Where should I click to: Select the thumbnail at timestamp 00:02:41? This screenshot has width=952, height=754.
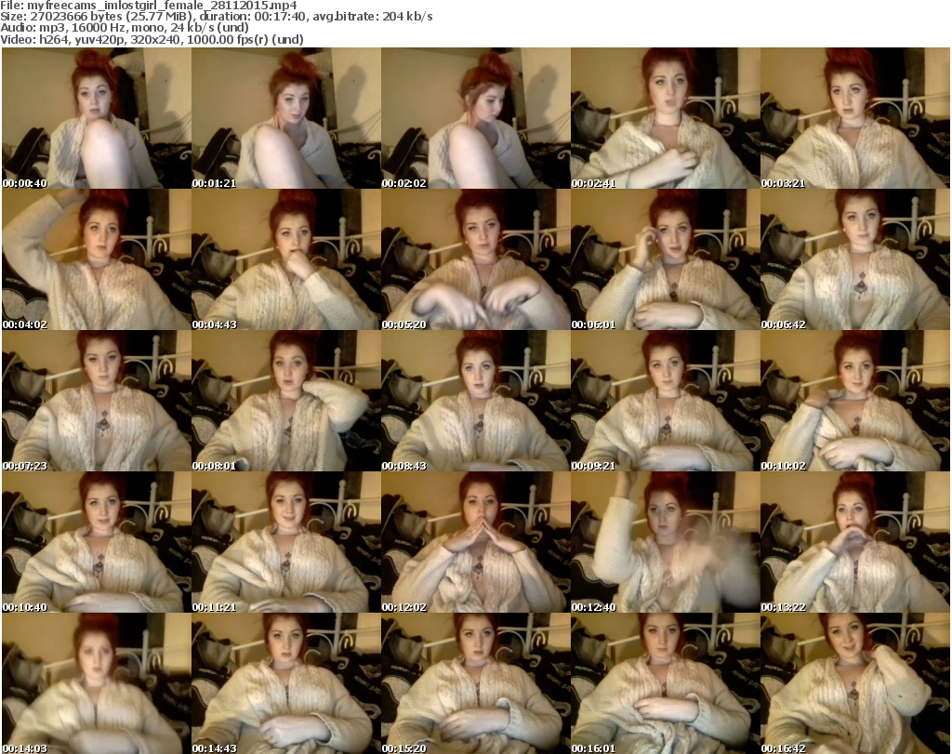coord(666,118)
